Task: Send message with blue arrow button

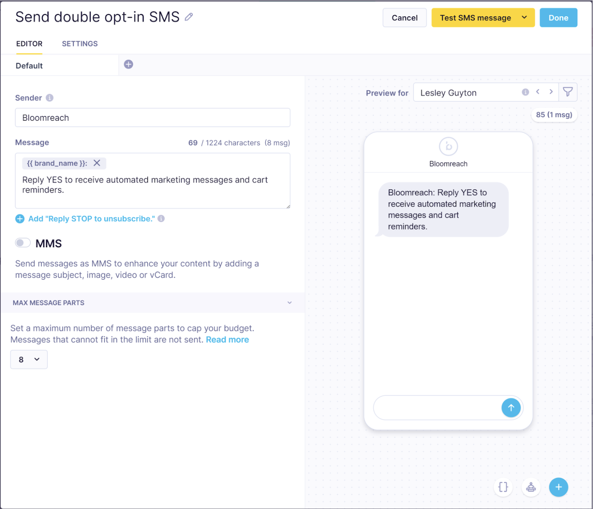Action: tap(511, 408)
